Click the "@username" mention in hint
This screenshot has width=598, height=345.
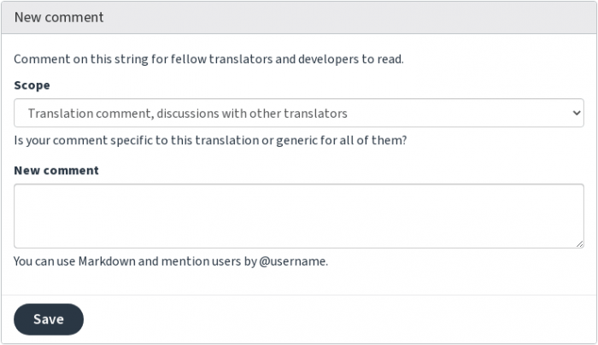click(x=292, y=261)
